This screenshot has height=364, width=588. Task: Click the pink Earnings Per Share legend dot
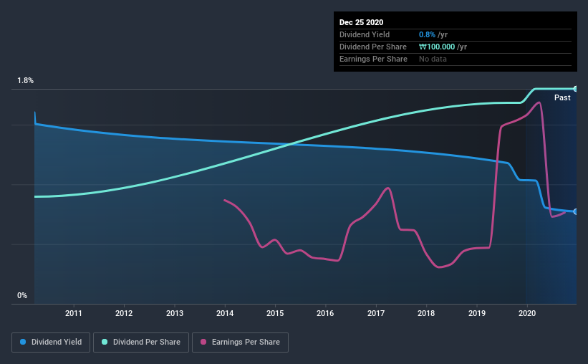pyautogui.click(x=203, y=342)
